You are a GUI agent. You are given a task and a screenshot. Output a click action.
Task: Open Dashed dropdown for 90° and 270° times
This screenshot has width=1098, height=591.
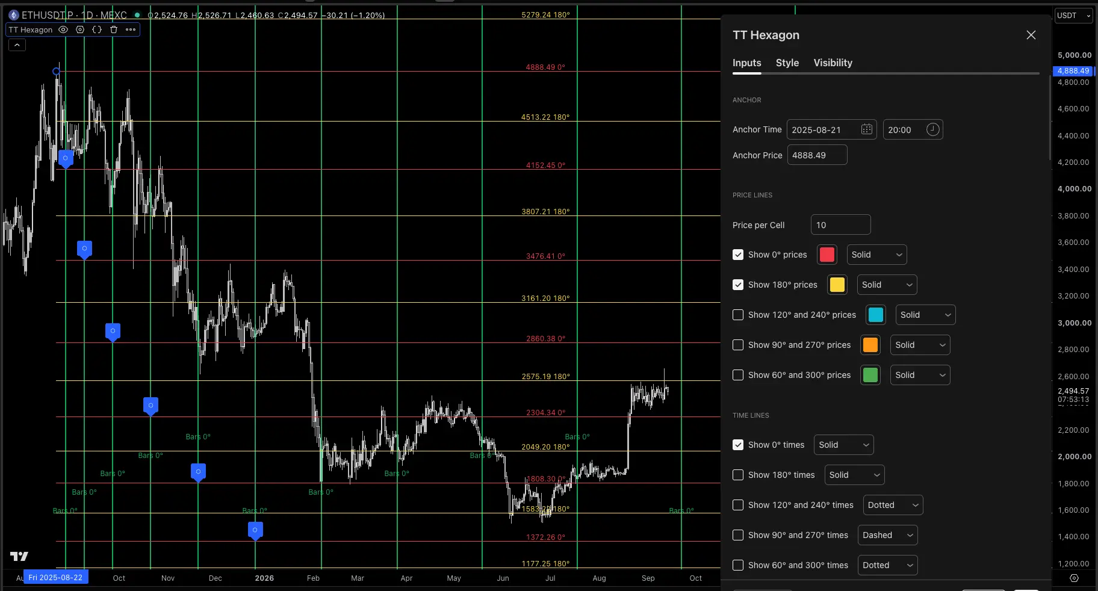(x=887, y=535)
